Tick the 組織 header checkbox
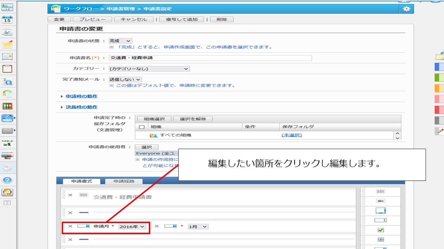444x249 pixels. (x=142, y=127)
